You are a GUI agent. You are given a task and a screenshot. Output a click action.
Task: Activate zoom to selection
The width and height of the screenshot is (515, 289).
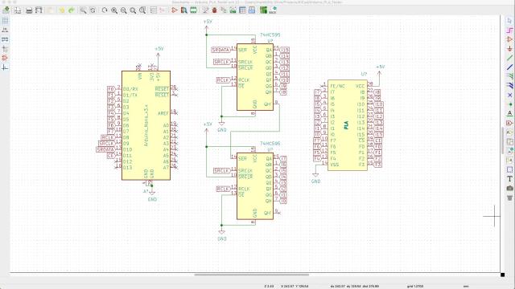[x=142, y=10]
